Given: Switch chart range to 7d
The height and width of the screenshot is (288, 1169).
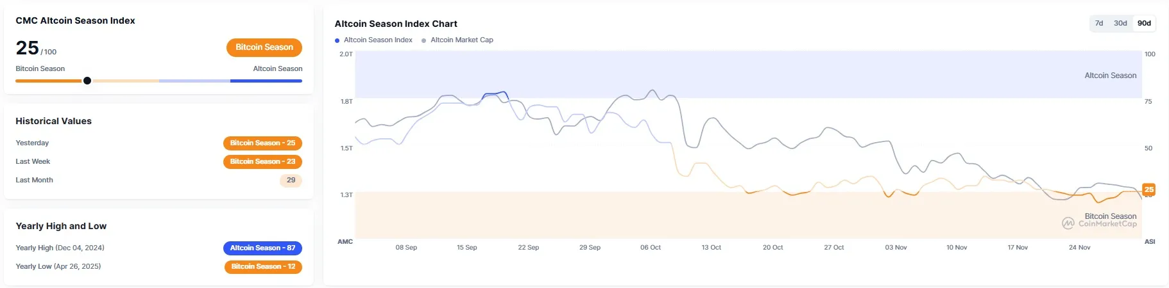Looking at the screenshot, I should [x=1099, y=23].
